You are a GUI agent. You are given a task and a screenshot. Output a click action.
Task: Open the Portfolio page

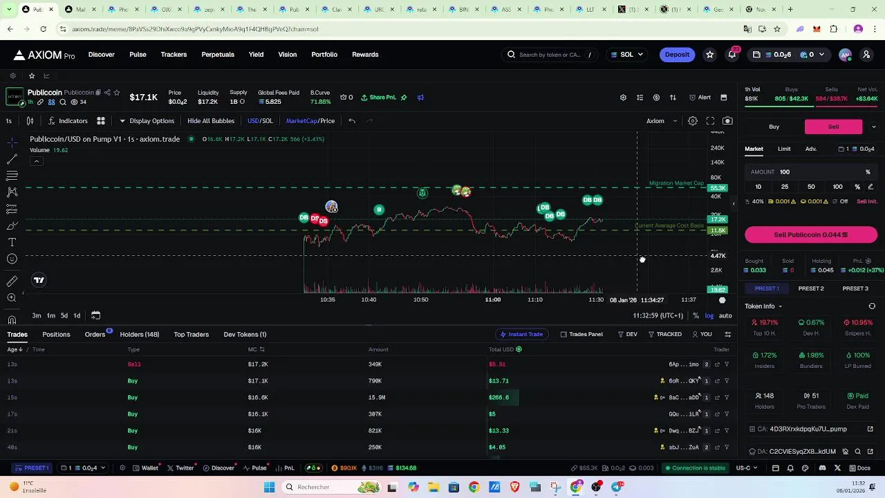coord(324,55)
